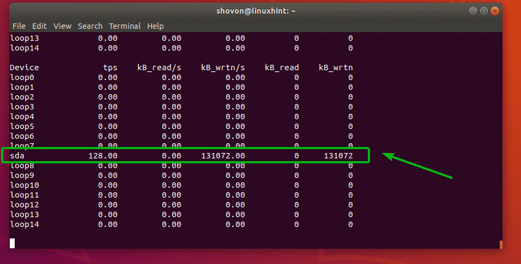The image size is (521, 264).
Task: Click the loop9 device name
Action: [22, 175]
